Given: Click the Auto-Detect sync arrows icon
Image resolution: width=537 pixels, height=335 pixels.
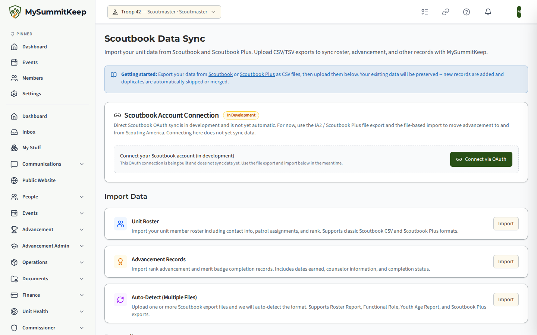Looking at the screenshot, I should pos(120,300).
